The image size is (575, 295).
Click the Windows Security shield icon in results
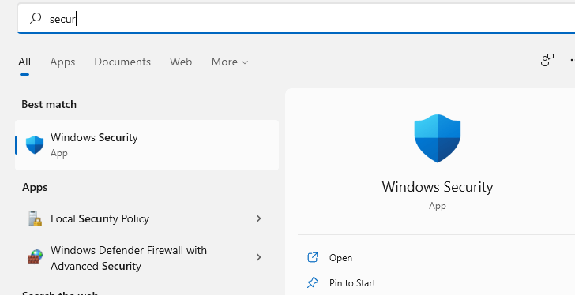35,145
